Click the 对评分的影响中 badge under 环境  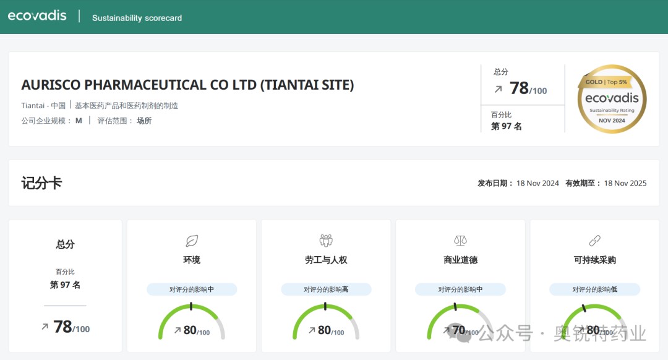coord(192,289)
